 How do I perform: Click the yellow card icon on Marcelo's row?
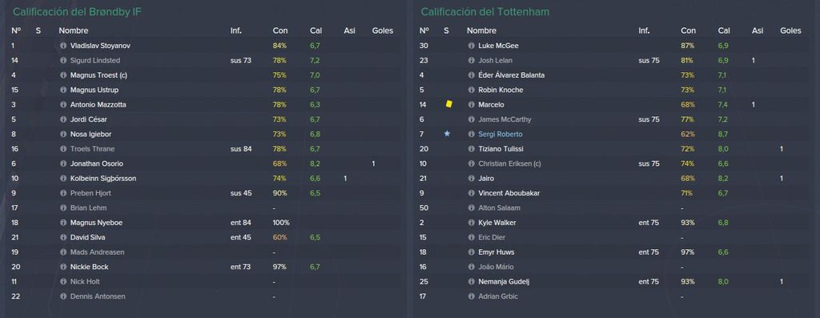click(x=448, y=105)
